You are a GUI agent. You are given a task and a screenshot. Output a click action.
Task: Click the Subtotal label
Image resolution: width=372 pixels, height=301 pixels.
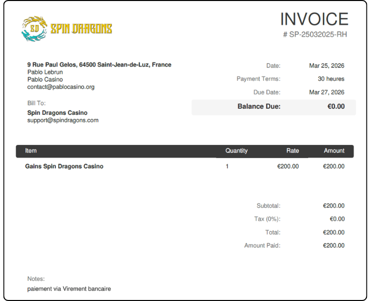tap(268, 206)
